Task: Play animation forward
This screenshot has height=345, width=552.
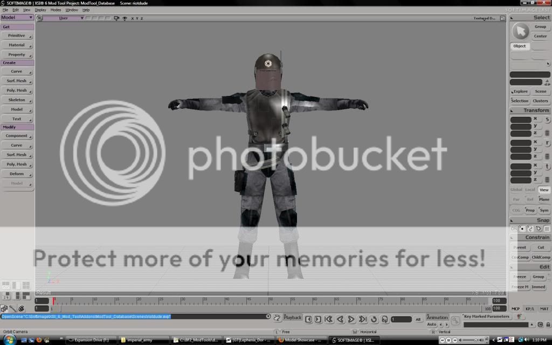Action: 351,319
